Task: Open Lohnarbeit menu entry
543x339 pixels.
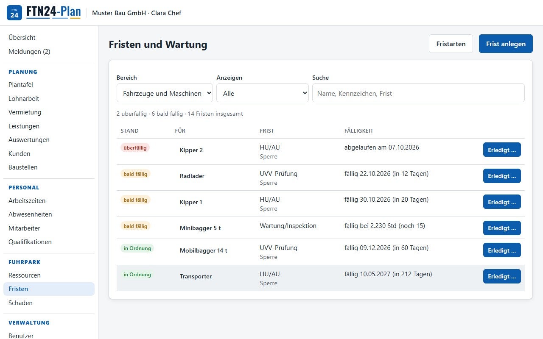Action: [x=49, y=99]
